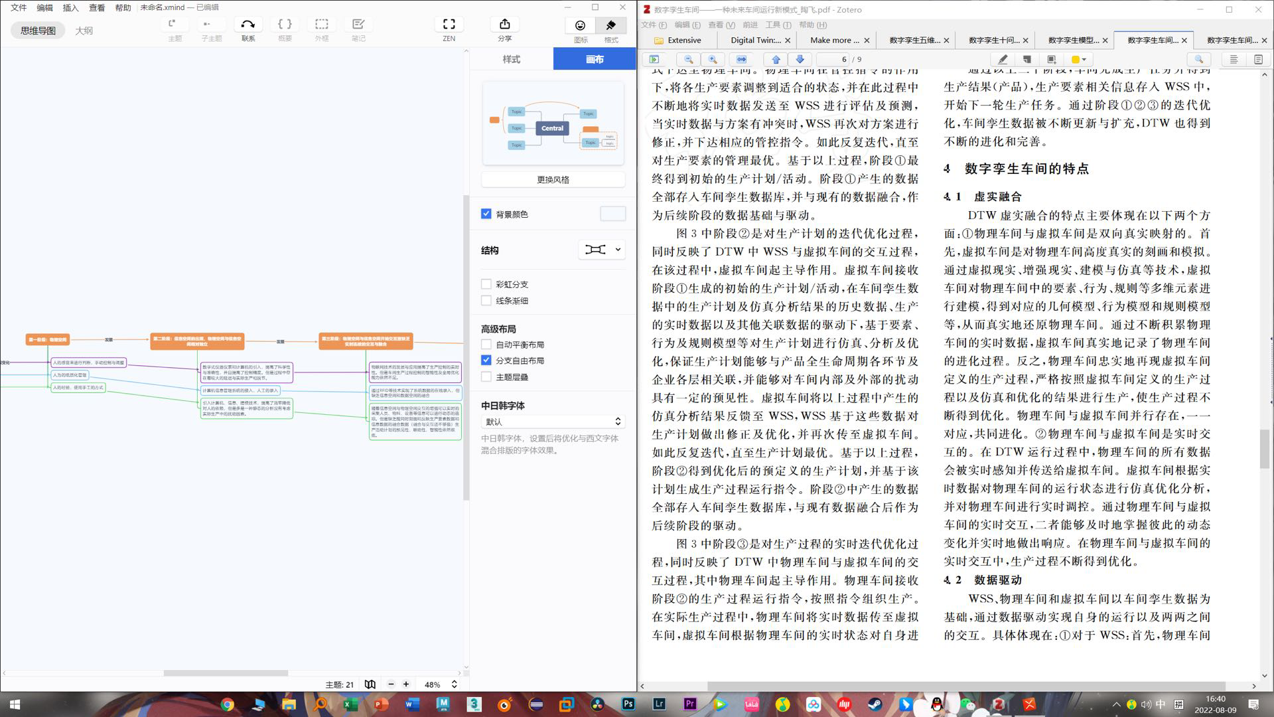Click the PDF page number field

(x=833, y=59)
